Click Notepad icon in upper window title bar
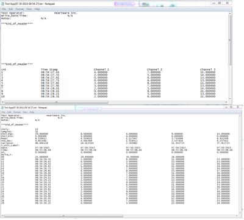 coord(2,4)
